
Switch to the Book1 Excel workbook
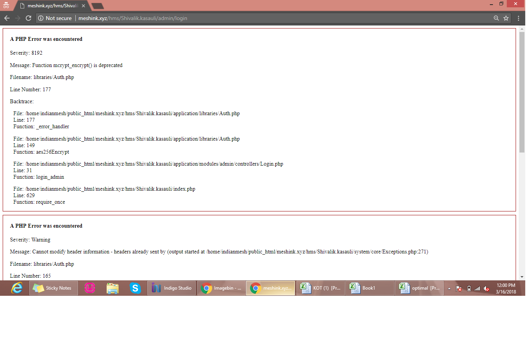370,288
